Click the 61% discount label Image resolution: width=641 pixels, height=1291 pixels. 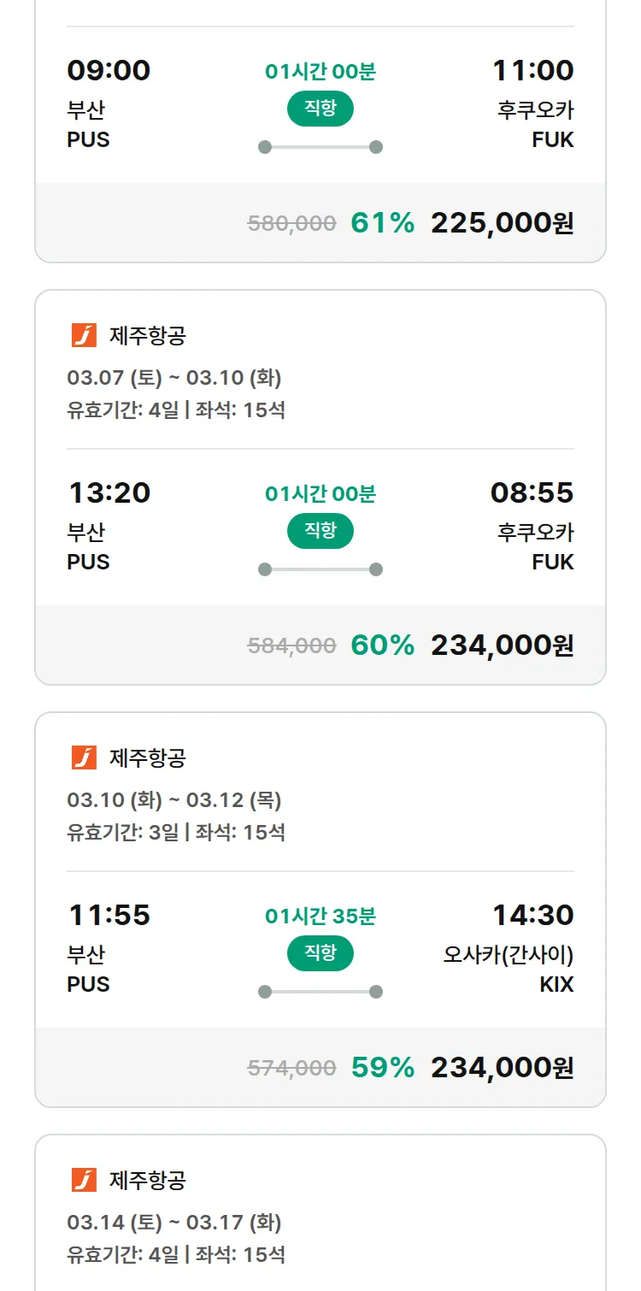point(382,223)
